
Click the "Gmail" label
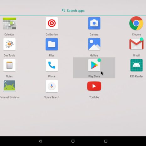point(136,55)
